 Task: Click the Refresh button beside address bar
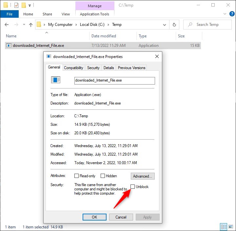[x=174, y=25]
